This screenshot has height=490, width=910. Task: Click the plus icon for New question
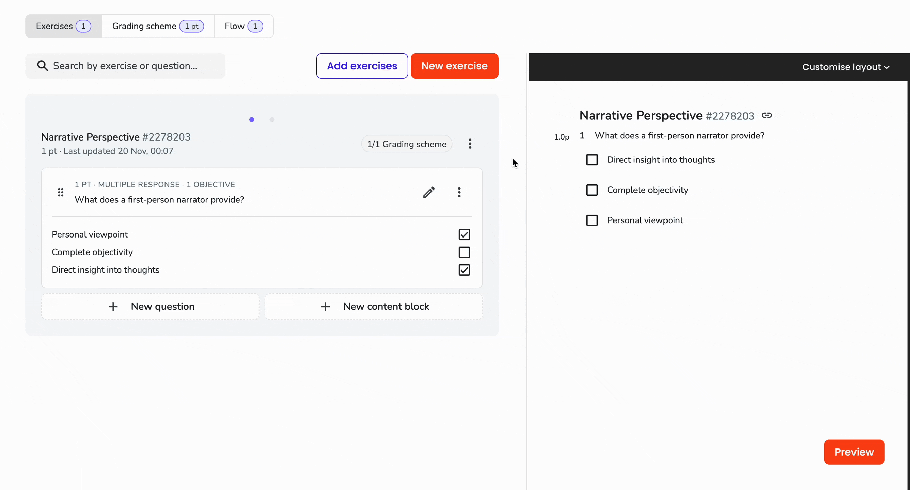click(113, 307)
